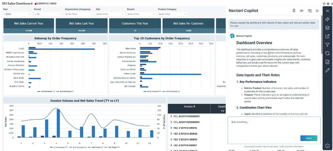Expand invoice row FAC-ES01214-000049

171,139
